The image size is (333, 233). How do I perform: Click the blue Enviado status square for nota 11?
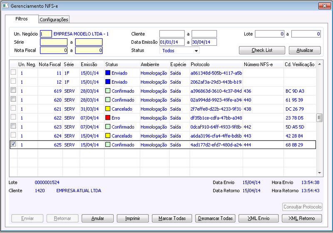(x=108, y=73)
